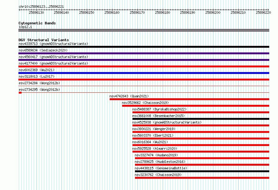The image size is (278, 190).
Task: Click the black nsv4438115 variant bar
Action: pyautogui.click(x=202, y=171)
